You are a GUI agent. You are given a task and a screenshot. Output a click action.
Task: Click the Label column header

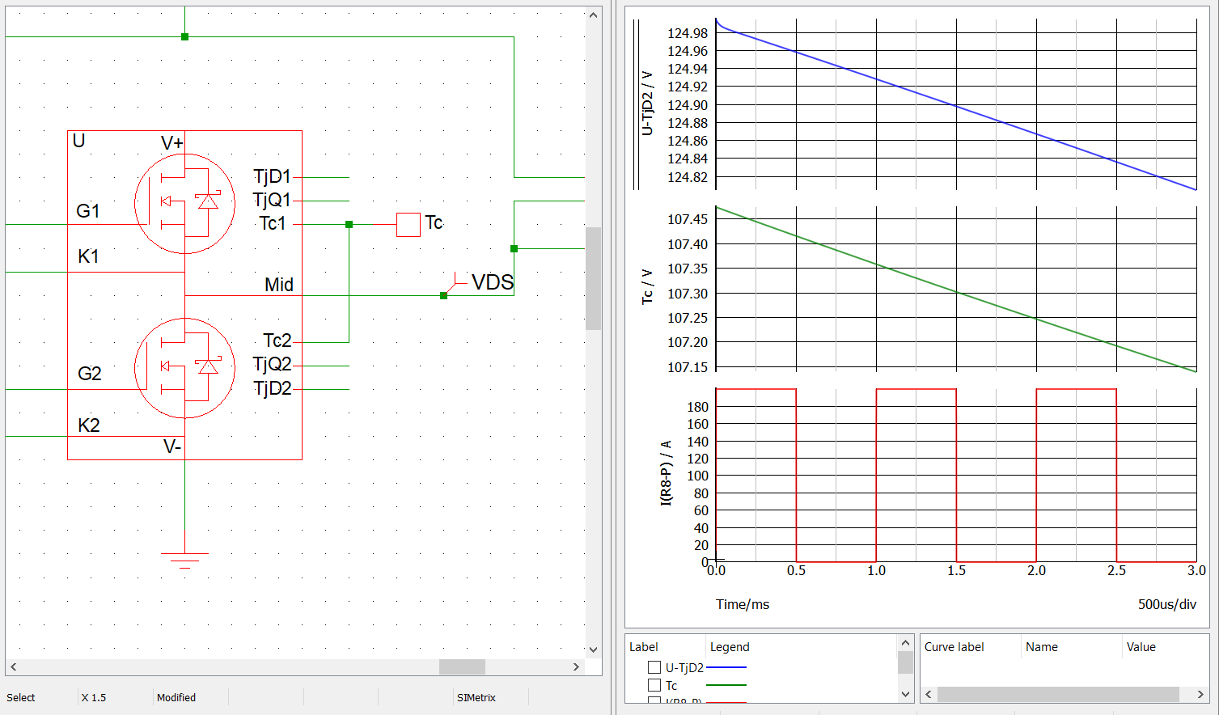644,647
